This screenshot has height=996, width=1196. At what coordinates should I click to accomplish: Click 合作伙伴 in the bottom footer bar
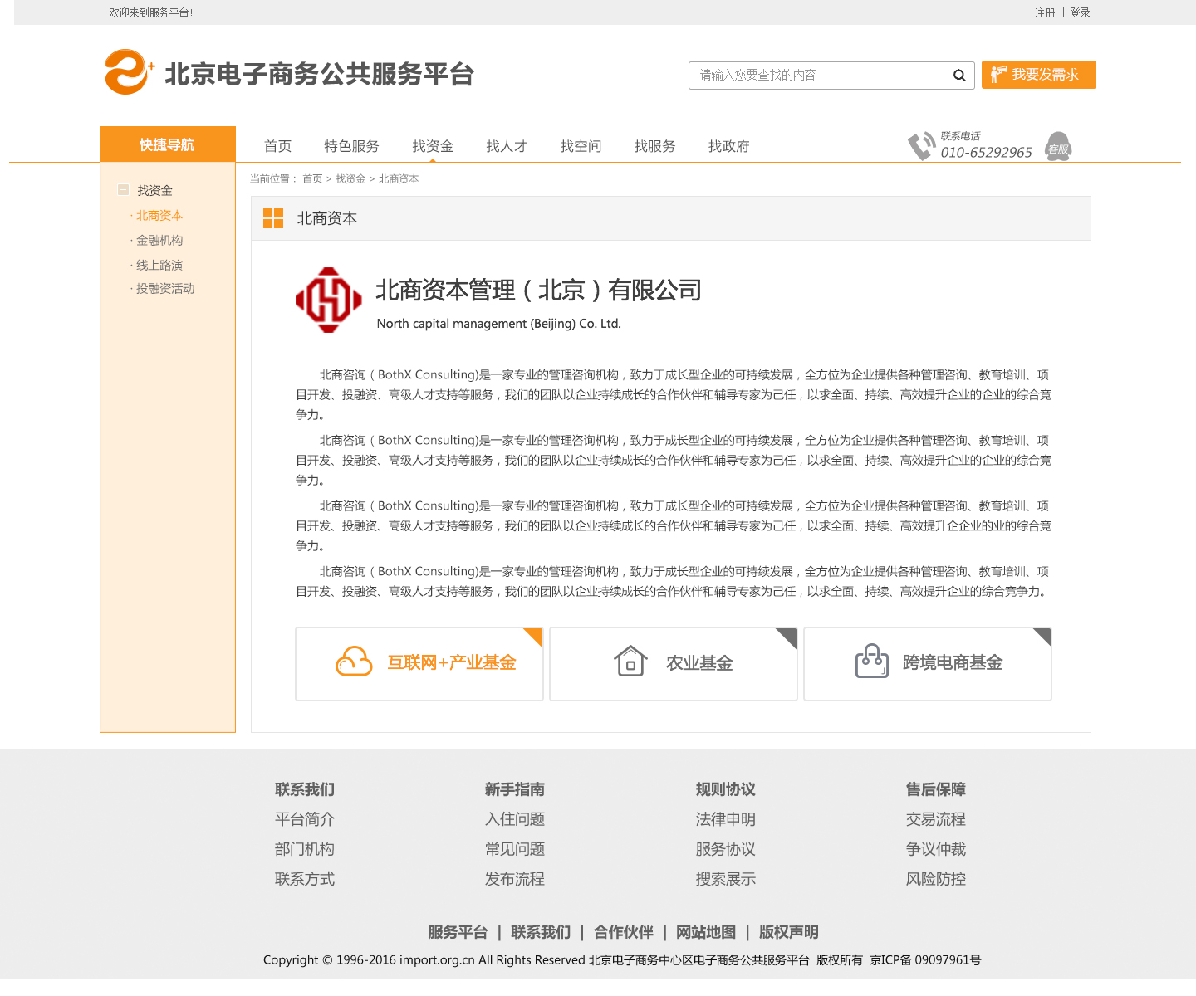click(x=624, y=932)
